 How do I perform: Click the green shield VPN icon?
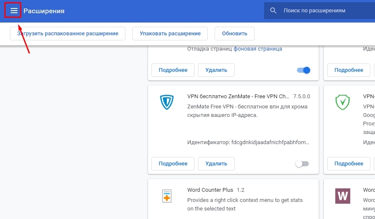(342, 102)
